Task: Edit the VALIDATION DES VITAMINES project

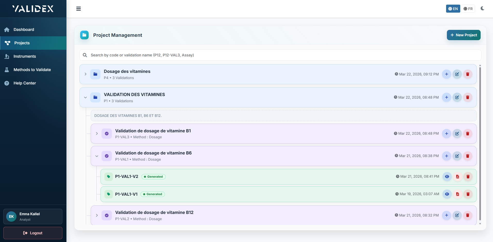Action: [457, 97]
